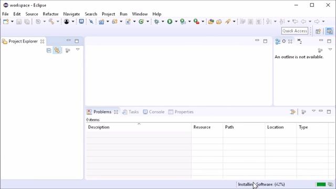Viewport: 336px width, 189px height.
Task: Show hidden views with the chevron
Action: click(299, 41)
